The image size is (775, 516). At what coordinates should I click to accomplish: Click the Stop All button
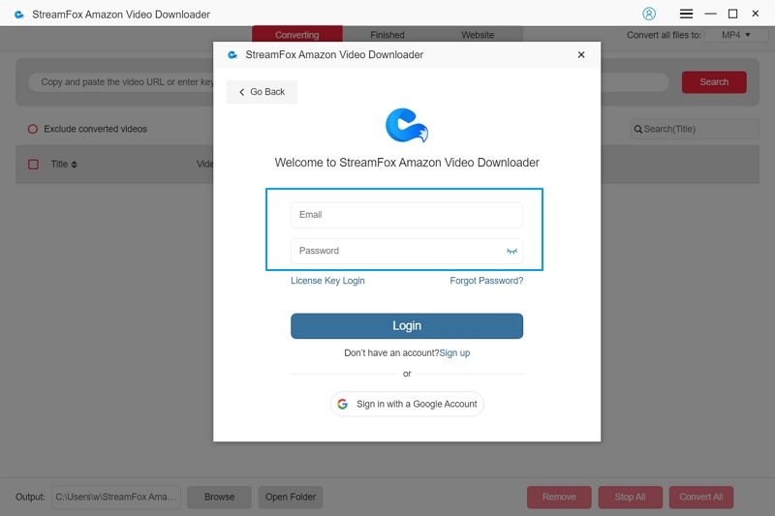point(631,497)
